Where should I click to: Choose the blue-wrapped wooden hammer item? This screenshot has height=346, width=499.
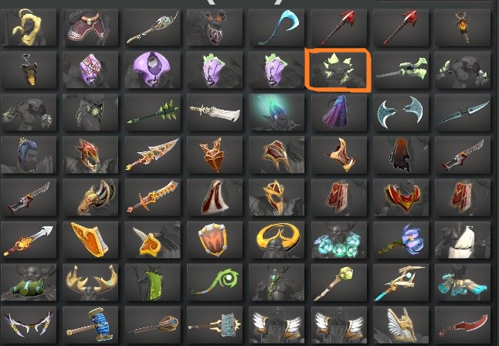(x=90, y=324)
